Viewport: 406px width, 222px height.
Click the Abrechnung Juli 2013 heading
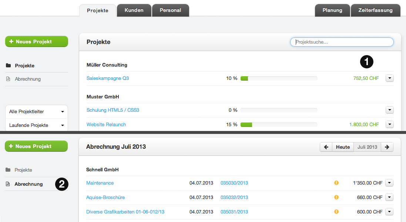pos(116,147)
